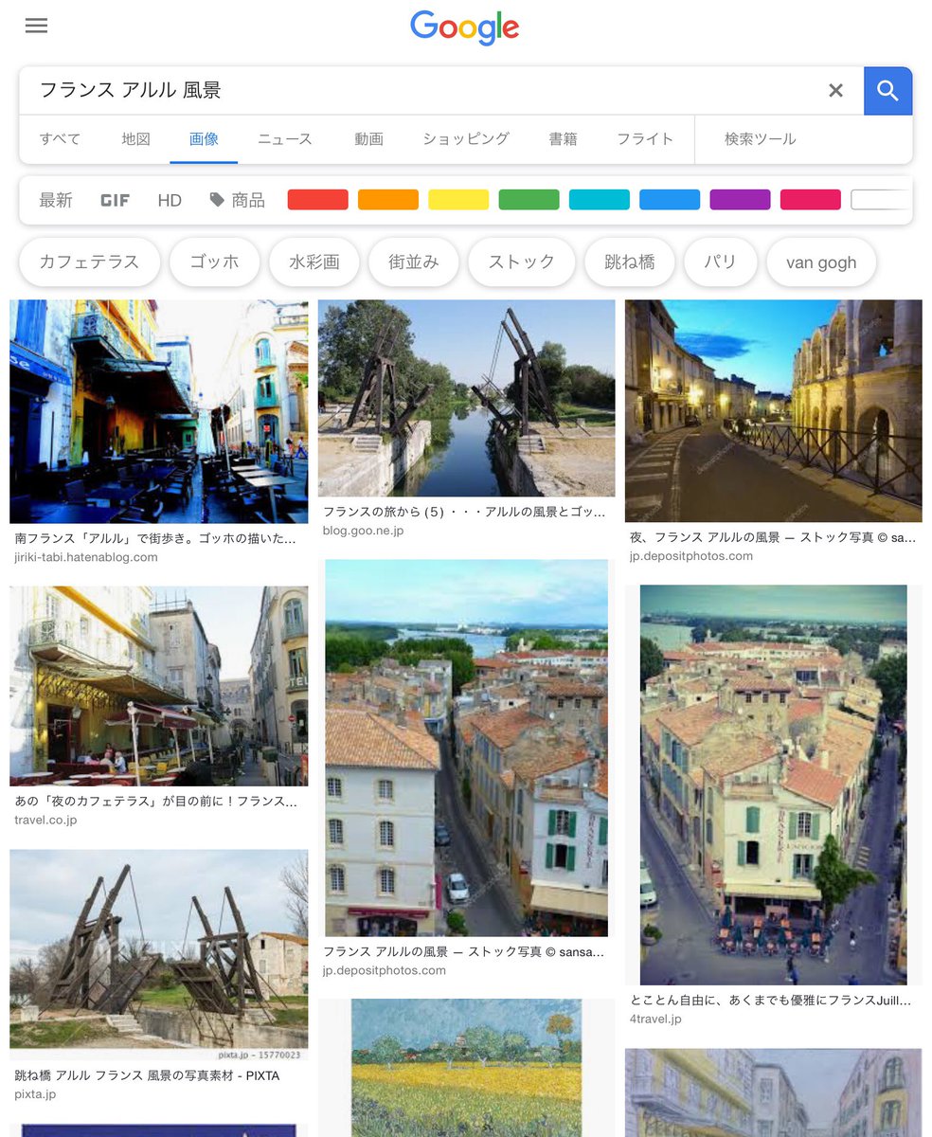The width and height of the screenshot is (932, 1137).
Task: Filter images by white color
Action: coord(881,200)
